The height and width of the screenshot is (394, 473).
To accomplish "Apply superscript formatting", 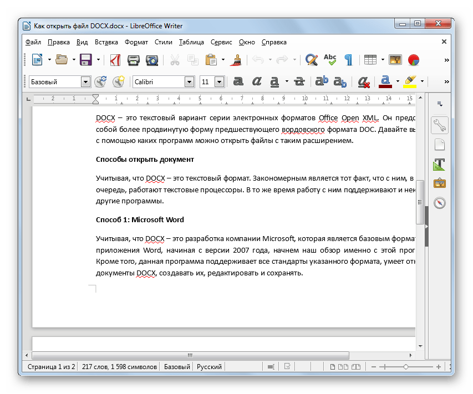I will (x=322, y=81).
